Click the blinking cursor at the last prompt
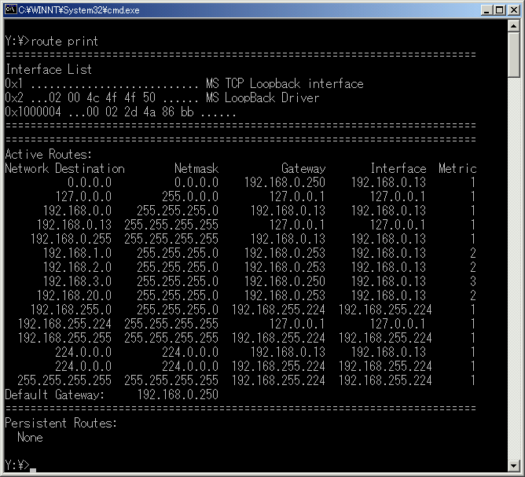Screen dimensions: 525x477 pos(33,468)
